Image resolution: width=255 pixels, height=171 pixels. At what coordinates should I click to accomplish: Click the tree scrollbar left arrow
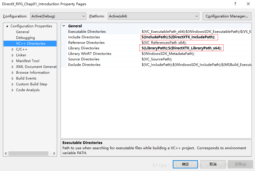click(6, 153)
